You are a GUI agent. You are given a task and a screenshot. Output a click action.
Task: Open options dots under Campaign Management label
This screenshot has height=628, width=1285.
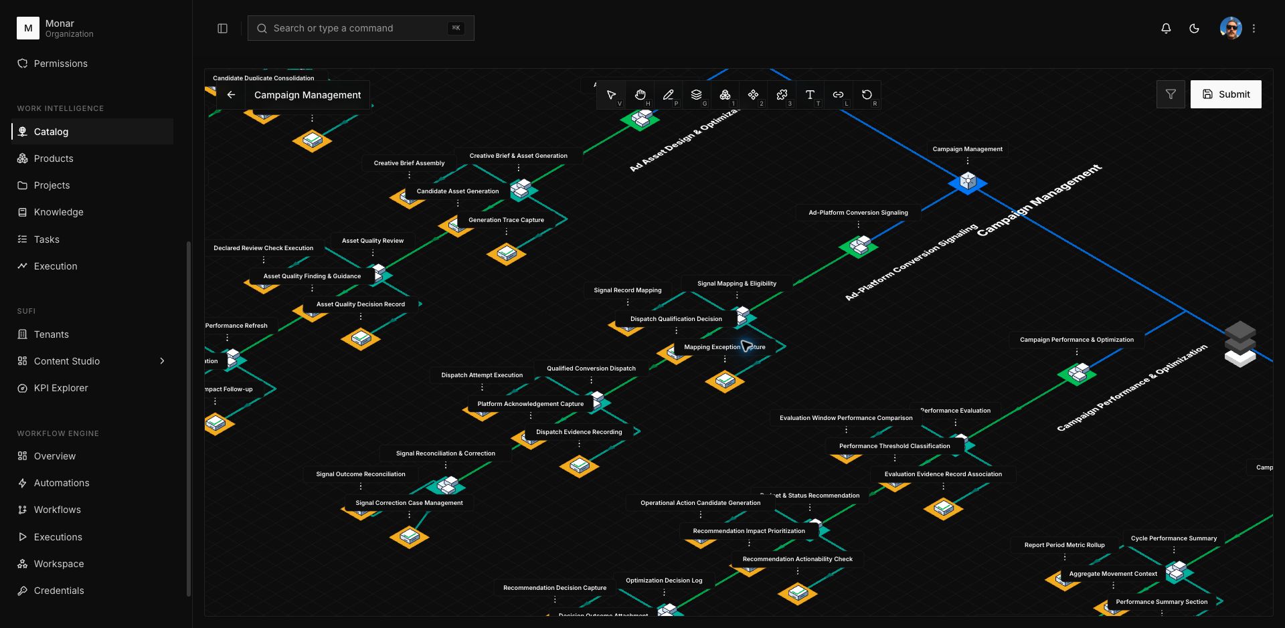point(967,161)
